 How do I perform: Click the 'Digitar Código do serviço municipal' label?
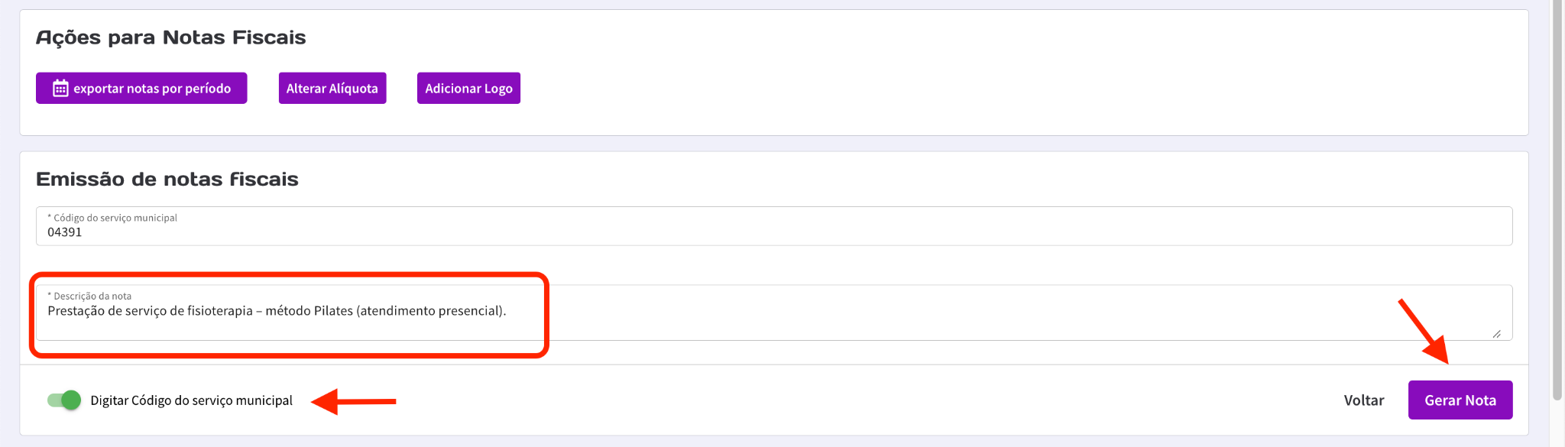tap(191, 400)
